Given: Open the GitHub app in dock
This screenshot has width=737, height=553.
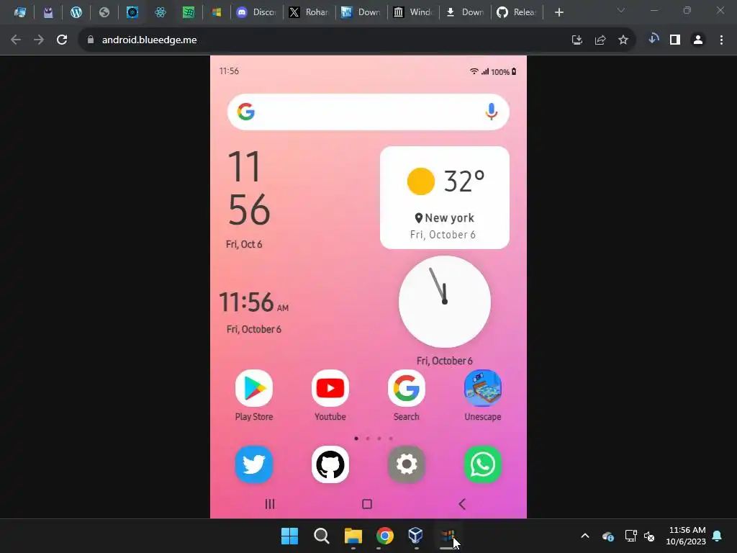Looking at the screenshot, I should pyautogui.click(x=330, y=464).
